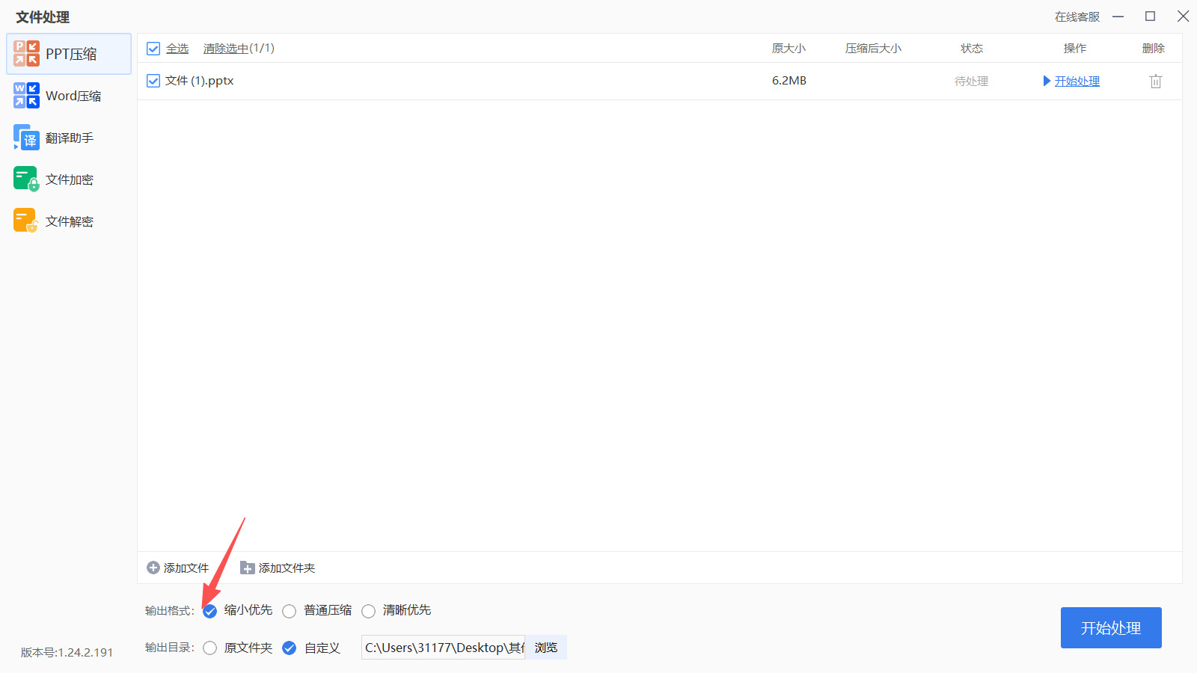1197x673 pixels.
Task: Select the 文件解密 feature
Action: click(x=26, y=220)
